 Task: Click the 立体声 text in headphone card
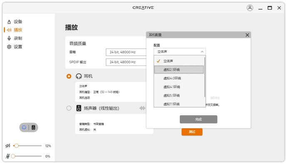coord(83,86)
